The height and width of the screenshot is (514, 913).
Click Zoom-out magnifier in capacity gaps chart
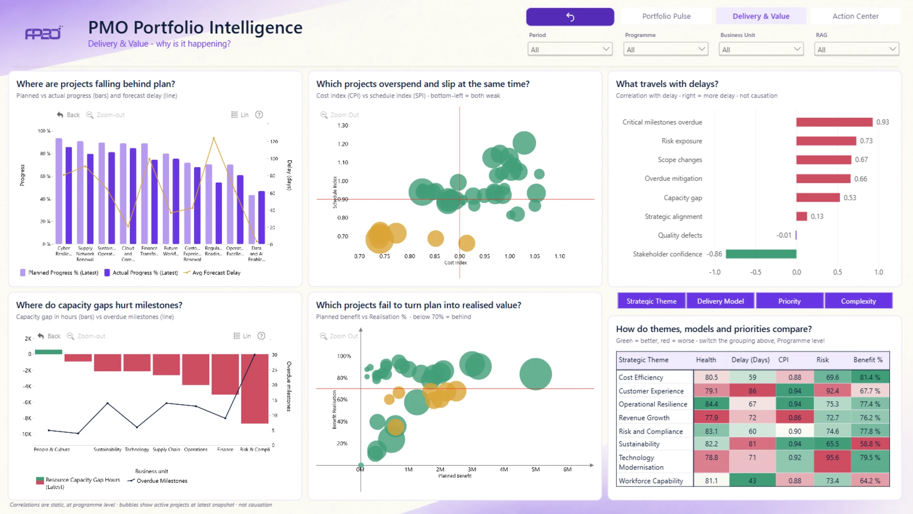tap(70, 336)
